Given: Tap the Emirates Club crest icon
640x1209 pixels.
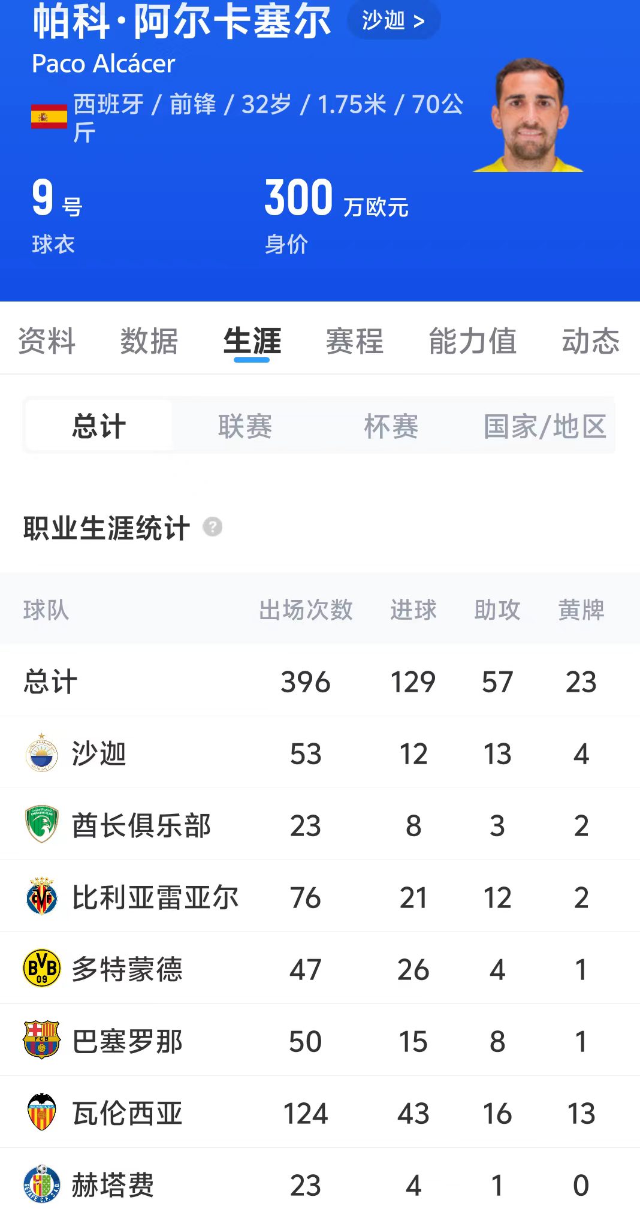Looking at the screenshot, I should [x=42, y=824].
